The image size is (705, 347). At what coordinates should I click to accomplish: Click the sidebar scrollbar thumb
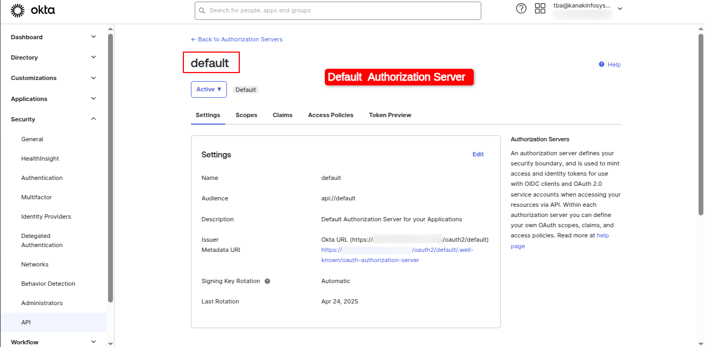click(x=110, y=168)
